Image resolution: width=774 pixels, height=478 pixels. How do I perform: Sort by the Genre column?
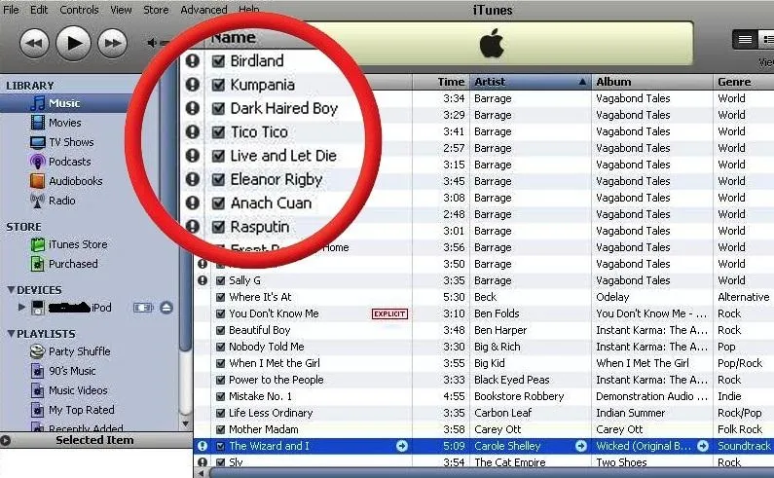tap(744, 82)
